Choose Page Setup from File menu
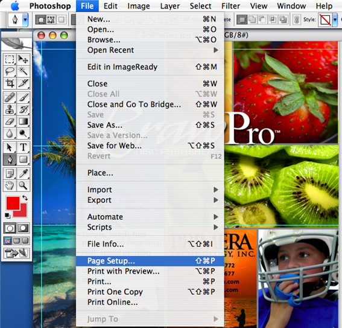The image size is (342, 328). [150, 261]
